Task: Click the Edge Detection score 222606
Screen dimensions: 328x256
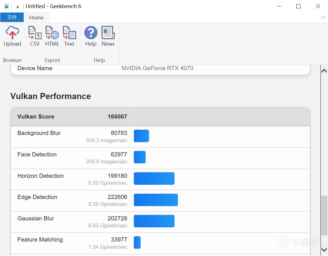Action: (x=117, y=197)
